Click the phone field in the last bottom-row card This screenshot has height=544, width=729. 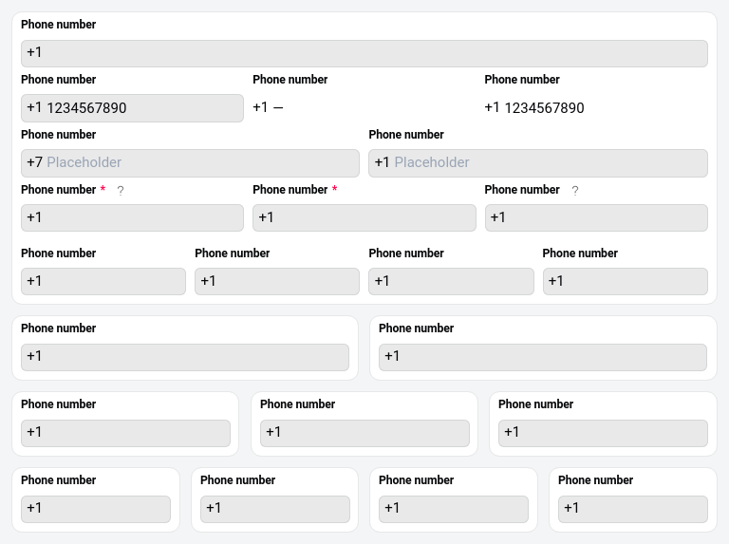coord(632,509)
